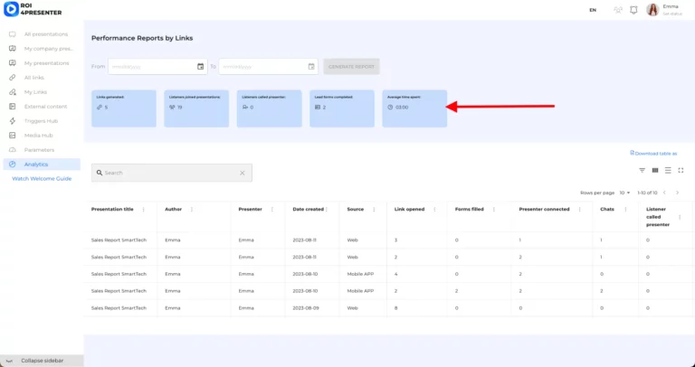Change table row density
This screenshot has width=695, height=367.
668,170
